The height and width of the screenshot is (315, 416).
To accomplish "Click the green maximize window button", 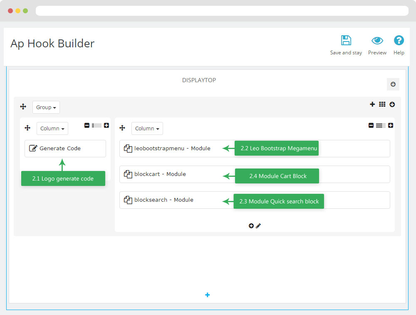I will [x=25, y=11].
